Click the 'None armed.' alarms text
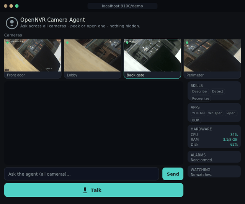 [x=202, y=160]
